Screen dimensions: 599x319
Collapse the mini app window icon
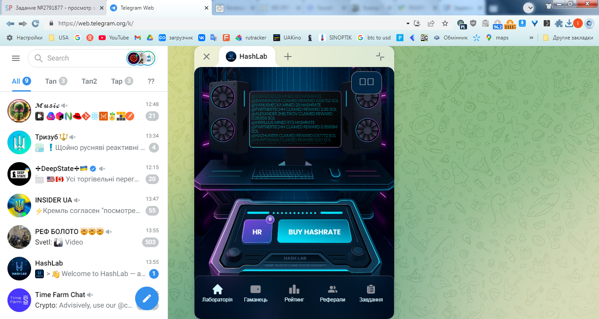click(380, 57)
